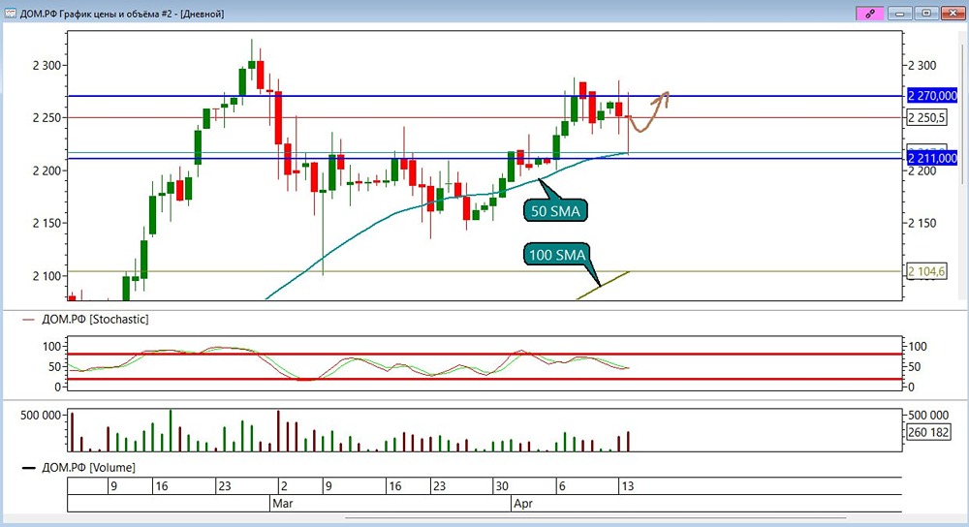Select the 50 SMA callout label
The image size is (969, 527).
click(555, 210)
